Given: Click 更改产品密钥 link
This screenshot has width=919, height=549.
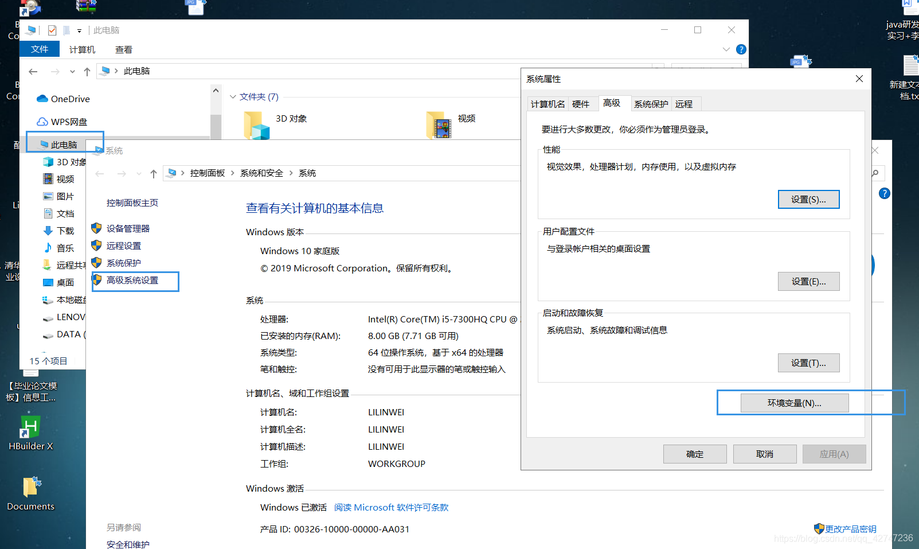Looking at the screenshot, I should tap(850, 529).
